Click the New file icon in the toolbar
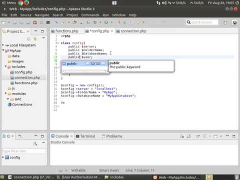 point(3,22)
